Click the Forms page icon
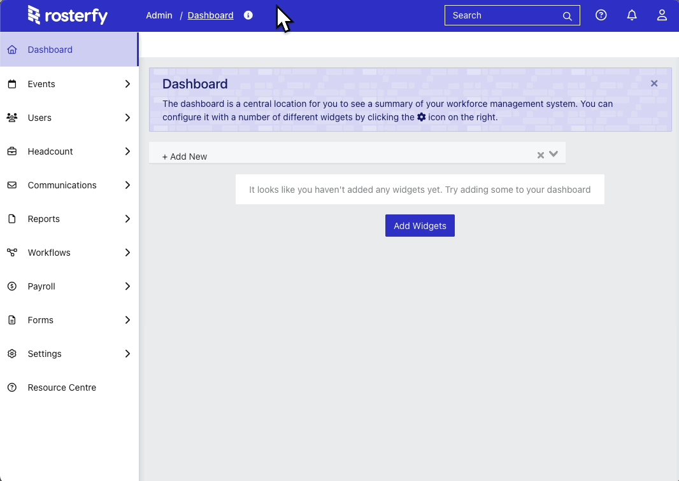Viewport: 679px width, 481px height. pos(12,320)
